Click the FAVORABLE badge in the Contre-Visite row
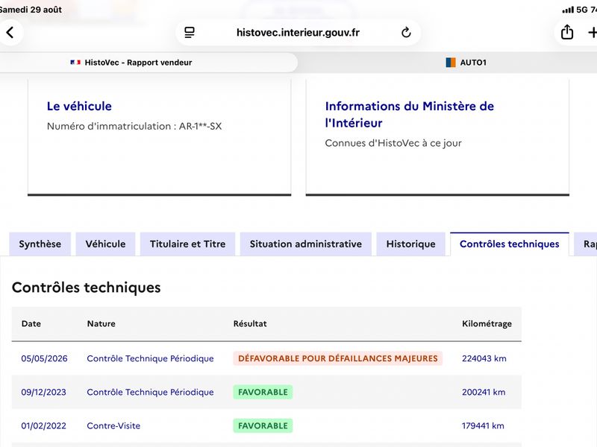Image resolution: width=597 pixels, height=447 pixels. click(263, 425)
